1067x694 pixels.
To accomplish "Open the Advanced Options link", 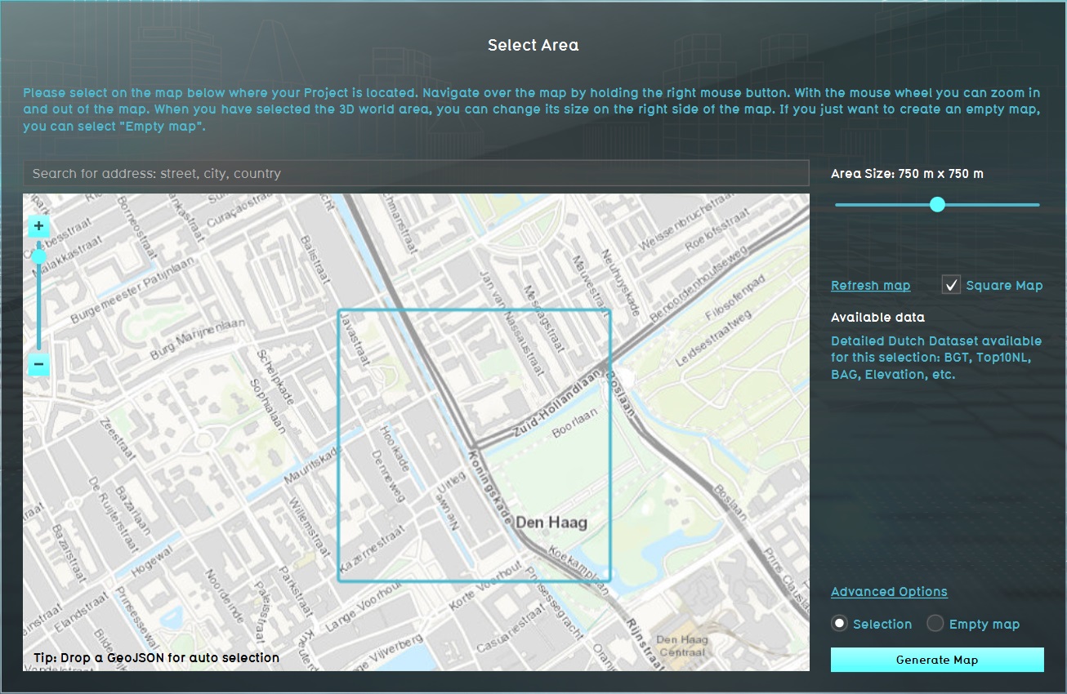I will point(889,592).
